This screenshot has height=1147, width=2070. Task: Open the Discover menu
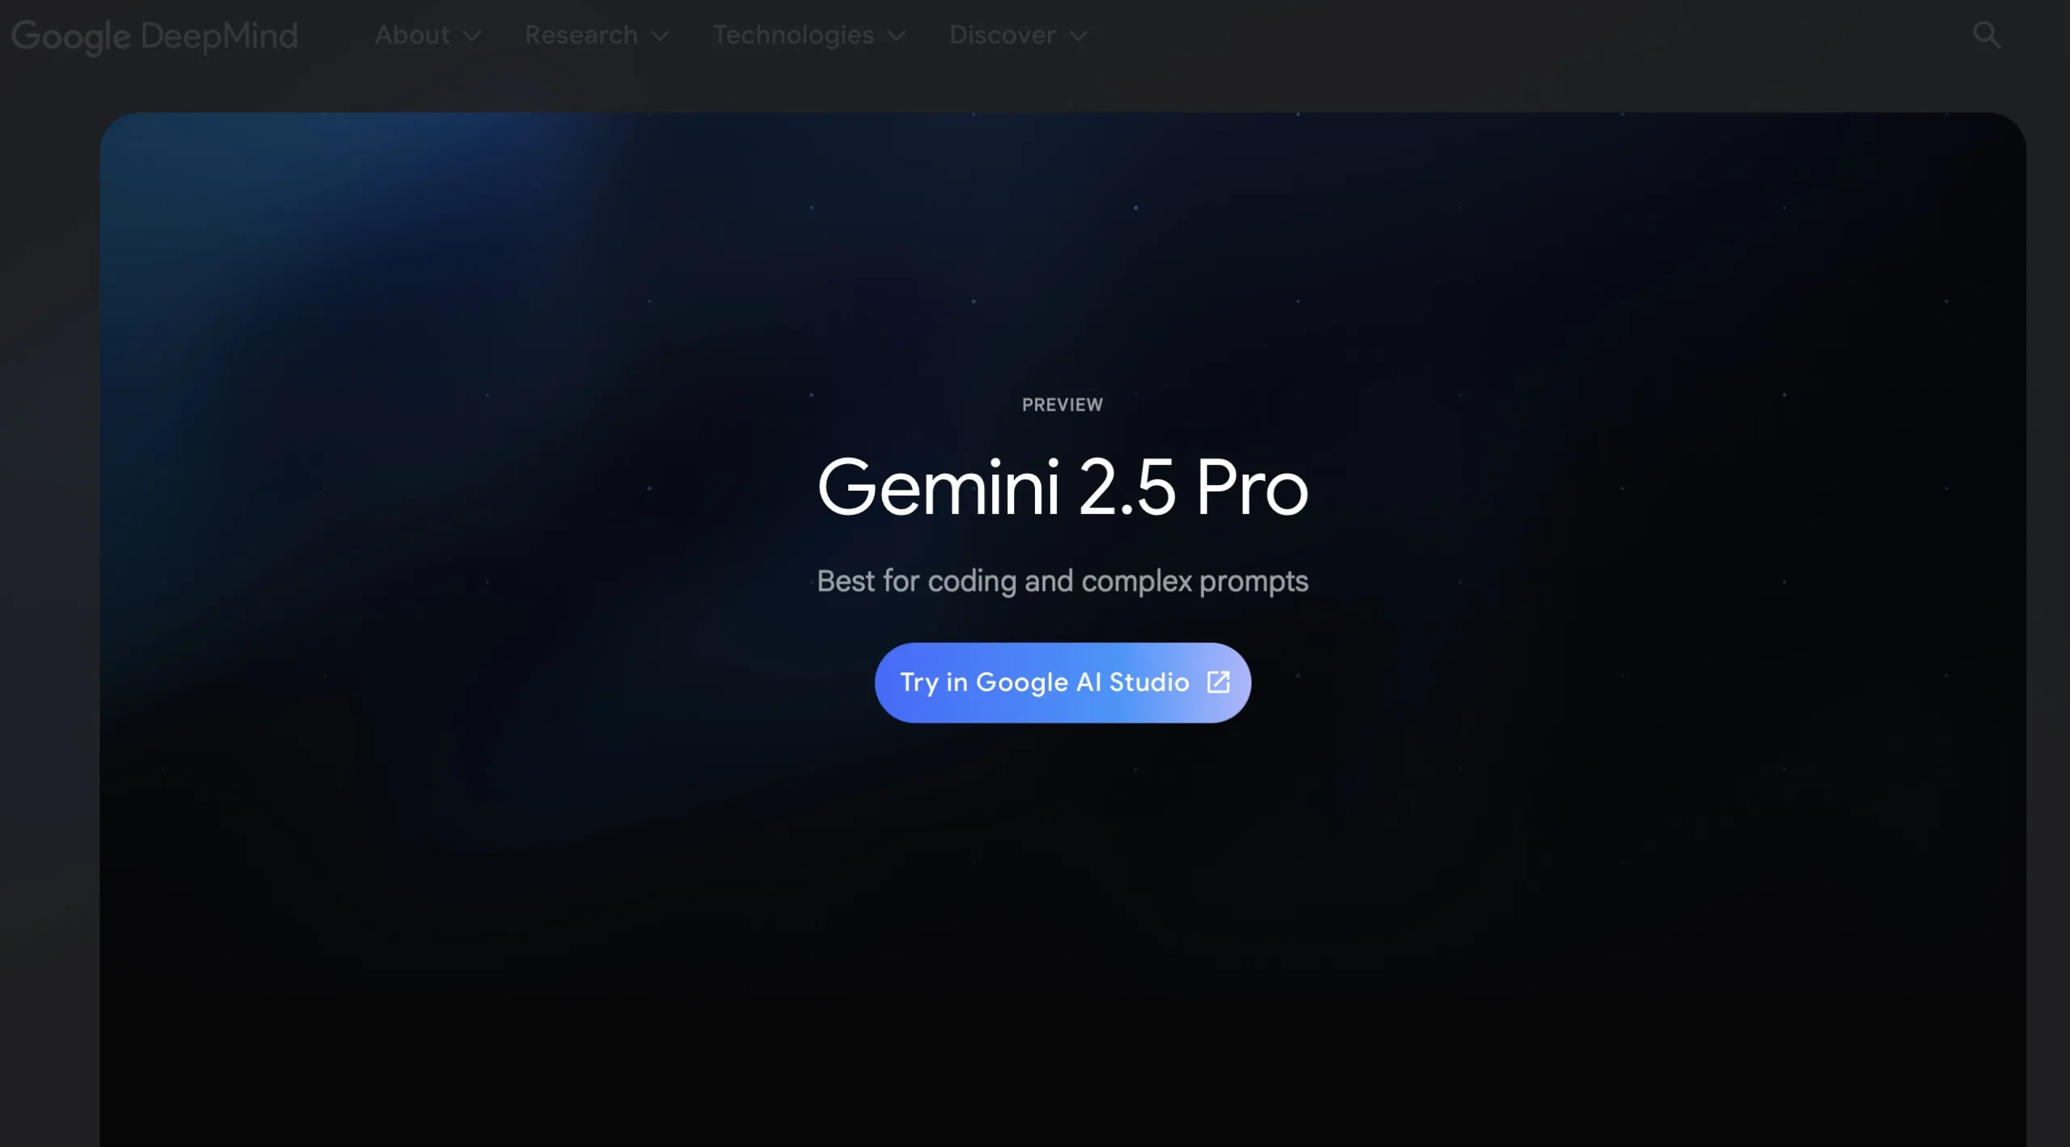[x=1018, y=36]
